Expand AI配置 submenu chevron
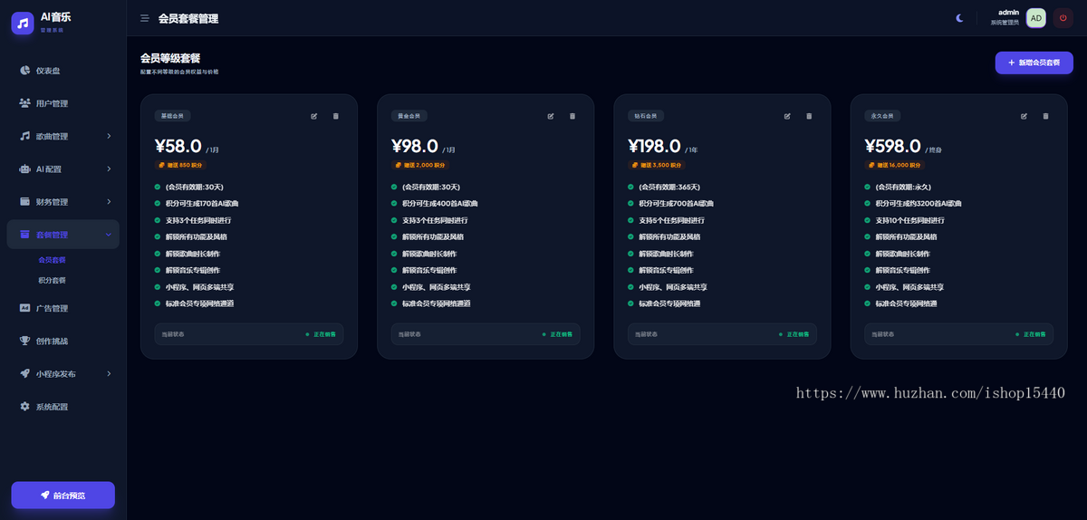The height and width of the screenshot is (520, 1087). 109,169
